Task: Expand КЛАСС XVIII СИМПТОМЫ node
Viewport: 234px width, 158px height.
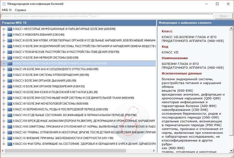Action: pos(4,127)
